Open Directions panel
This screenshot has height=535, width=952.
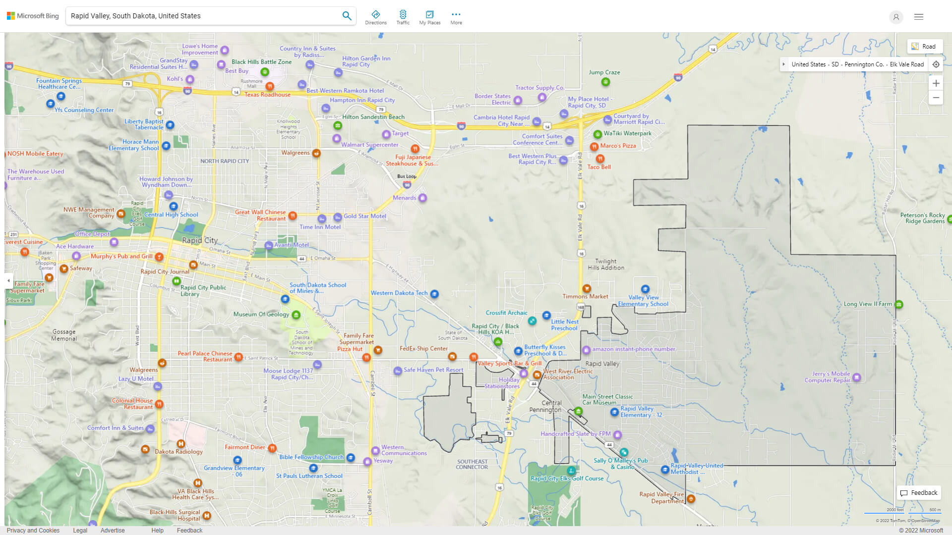pyautogui.click(x=375, y=17)
